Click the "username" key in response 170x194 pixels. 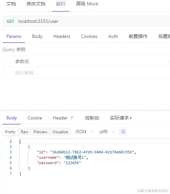[x=48, y=157]
